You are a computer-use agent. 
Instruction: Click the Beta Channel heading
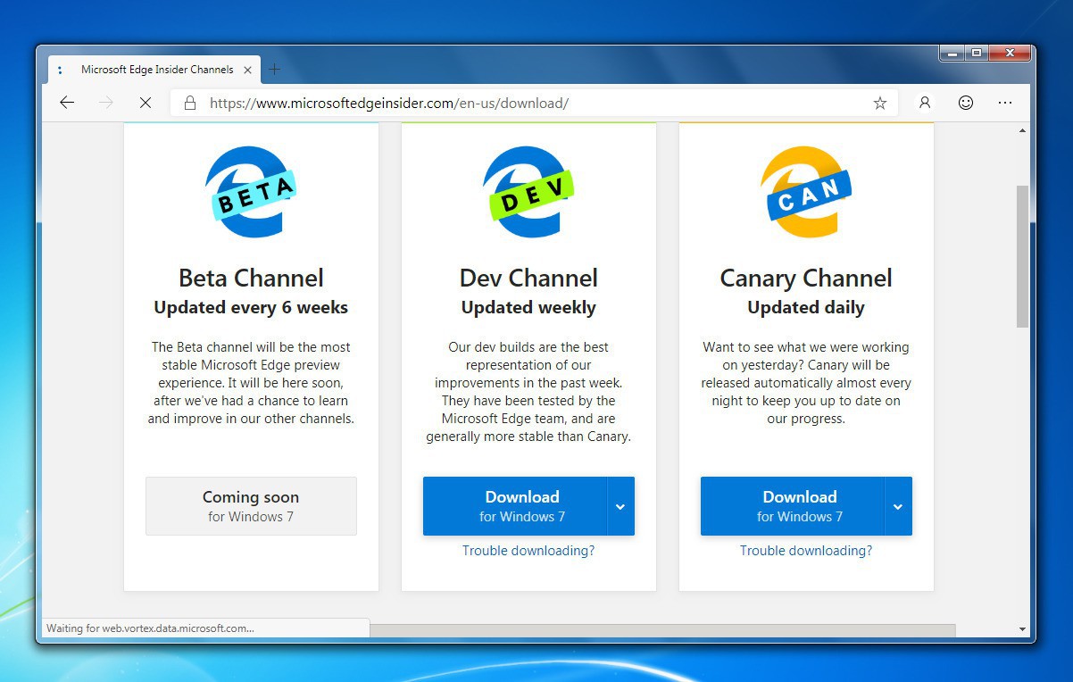[x=251, y=278]
